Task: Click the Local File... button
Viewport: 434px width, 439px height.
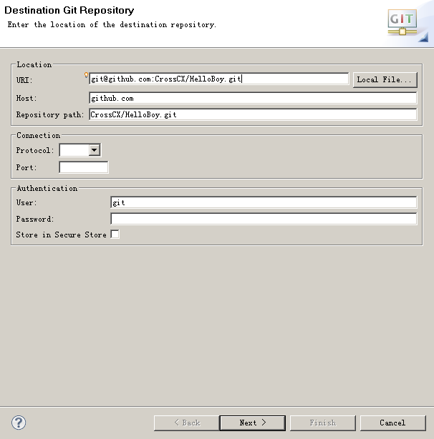Action: tap(385, 80)
